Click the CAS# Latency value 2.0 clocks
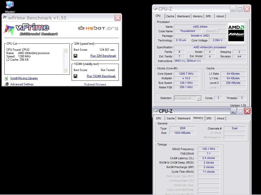261x195 pixels. pos(208,158)
